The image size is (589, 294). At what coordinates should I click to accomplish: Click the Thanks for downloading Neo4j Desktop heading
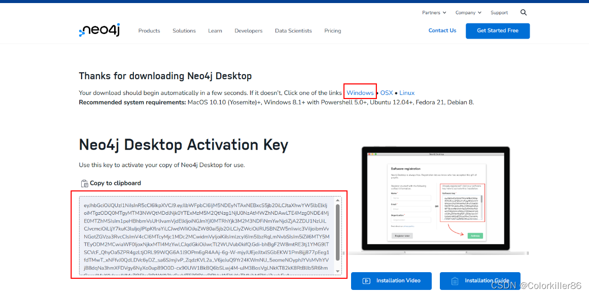tap(165, 76)
